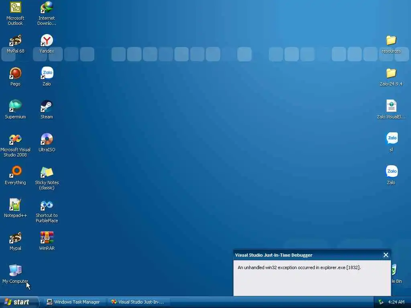Close the Just-In-Time Debugger dialog
The width and height of the screenshot is (411, 308).
pyautogui.click(x=386, y=255)
